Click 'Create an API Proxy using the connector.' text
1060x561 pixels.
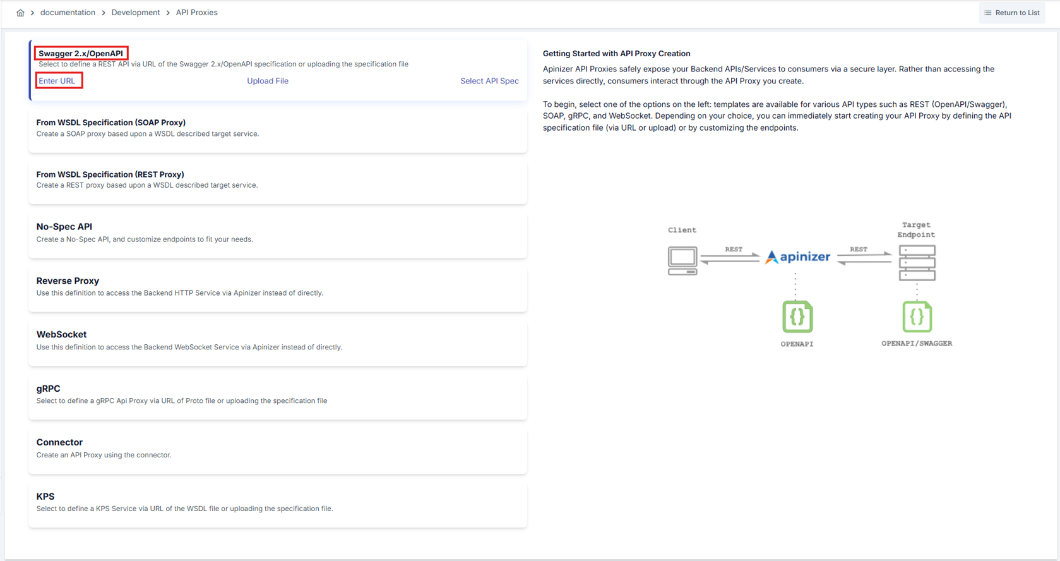point(104,455)
